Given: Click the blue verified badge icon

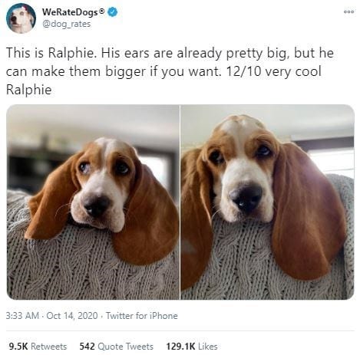Looking at the screenshot, I should tap(113, 12).
